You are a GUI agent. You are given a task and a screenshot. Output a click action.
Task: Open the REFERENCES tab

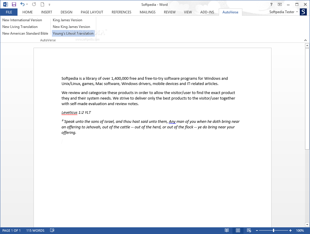121,12
